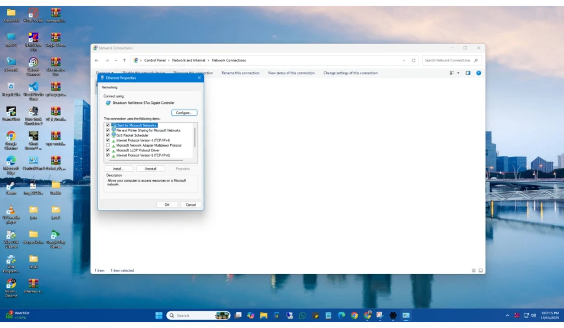
Task: Click the Cancel button in Ethernet Properties
Action: 191,205
